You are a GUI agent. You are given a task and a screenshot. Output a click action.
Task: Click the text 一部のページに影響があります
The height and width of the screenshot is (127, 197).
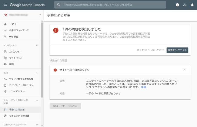[104, 94]
